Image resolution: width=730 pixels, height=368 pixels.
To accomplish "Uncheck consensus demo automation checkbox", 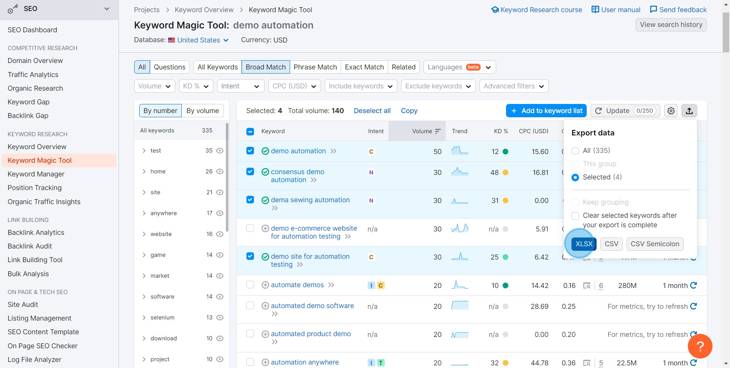I will click(250, 171).
